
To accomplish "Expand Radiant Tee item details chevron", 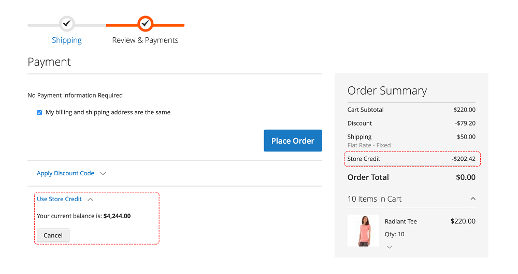I will tap(390, 247).
